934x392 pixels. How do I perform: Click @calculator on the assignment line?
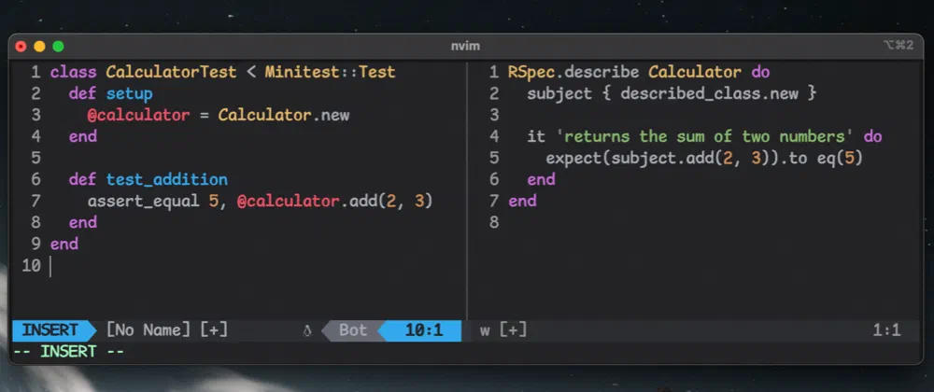(x=138, y=116)
